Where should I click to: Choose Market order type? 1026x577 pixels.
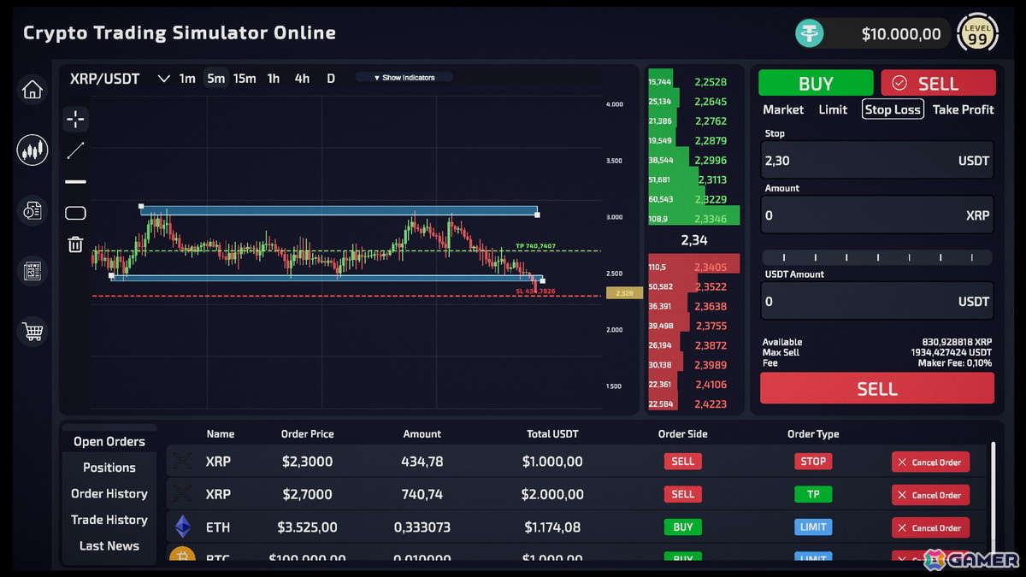click(x=783, y=109)
